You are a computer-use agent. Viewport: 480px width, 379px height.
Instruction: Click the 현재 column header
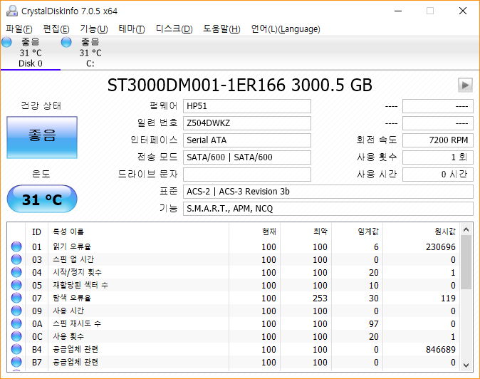(255, 232)
